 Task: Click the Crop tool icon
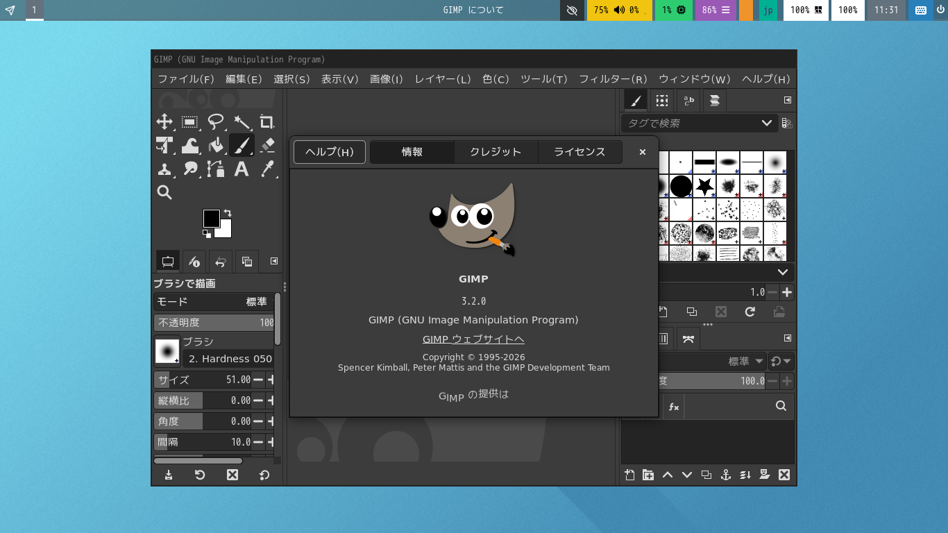[x=267, y=122]
